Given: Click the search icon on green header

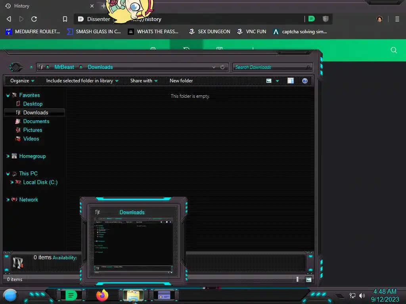Looking at the screenshot, I should pos(394,50).
